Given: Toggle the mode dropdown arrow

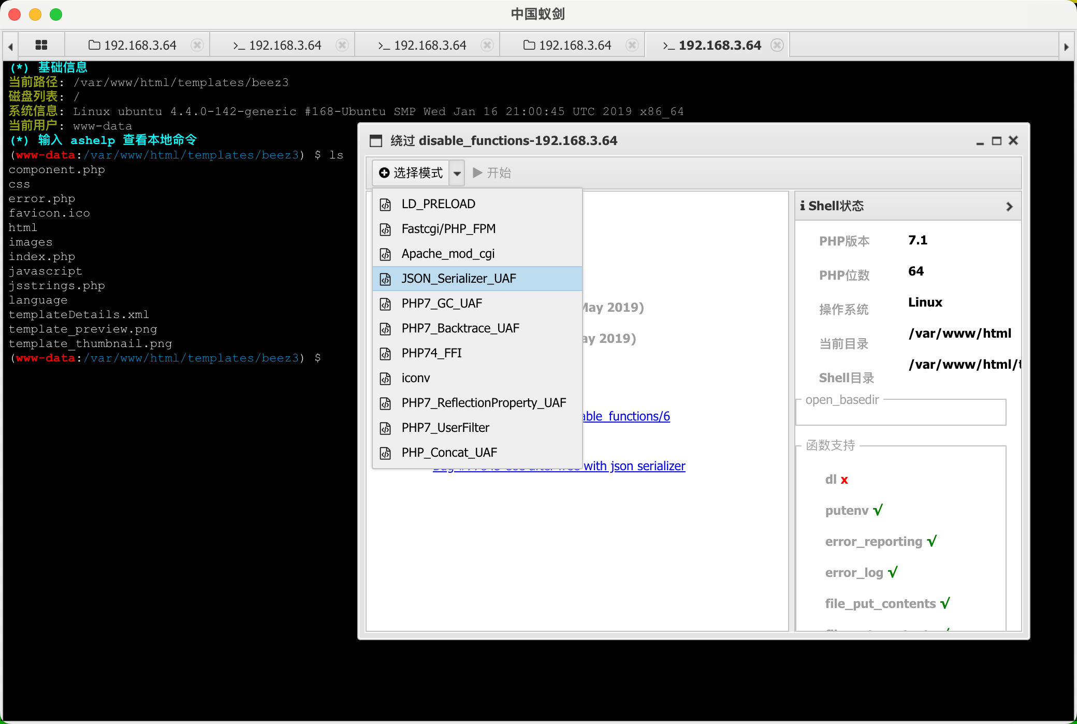Looking at the screenshot, I should tap(457, 173).
